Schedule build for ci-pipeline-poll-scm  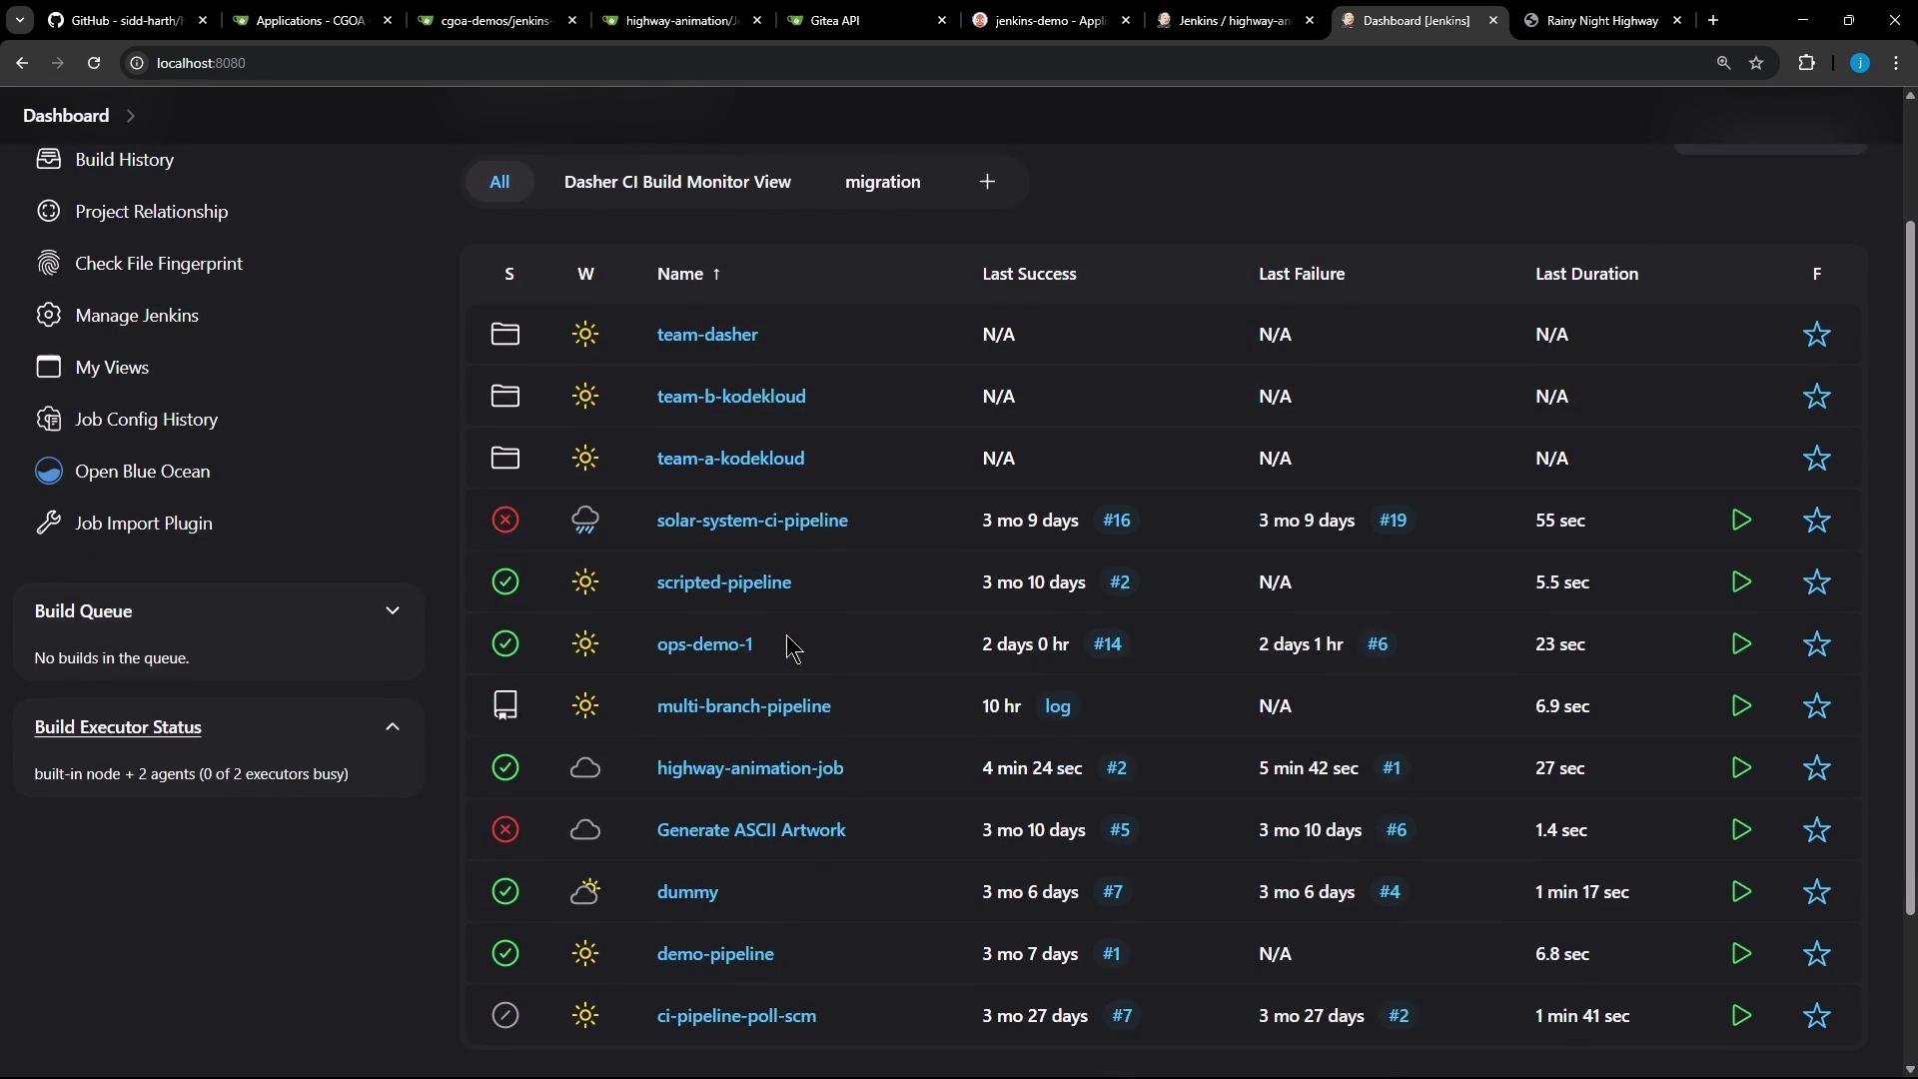pos(1741,1016)
